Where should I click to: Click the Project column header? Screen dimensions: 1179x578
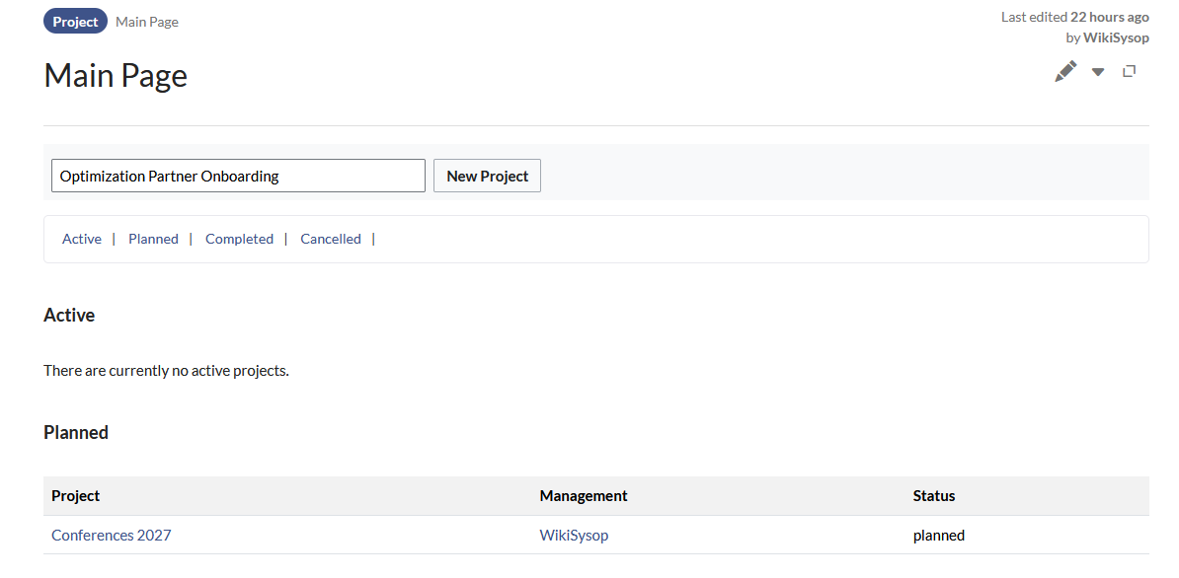[x=76, y=495]
